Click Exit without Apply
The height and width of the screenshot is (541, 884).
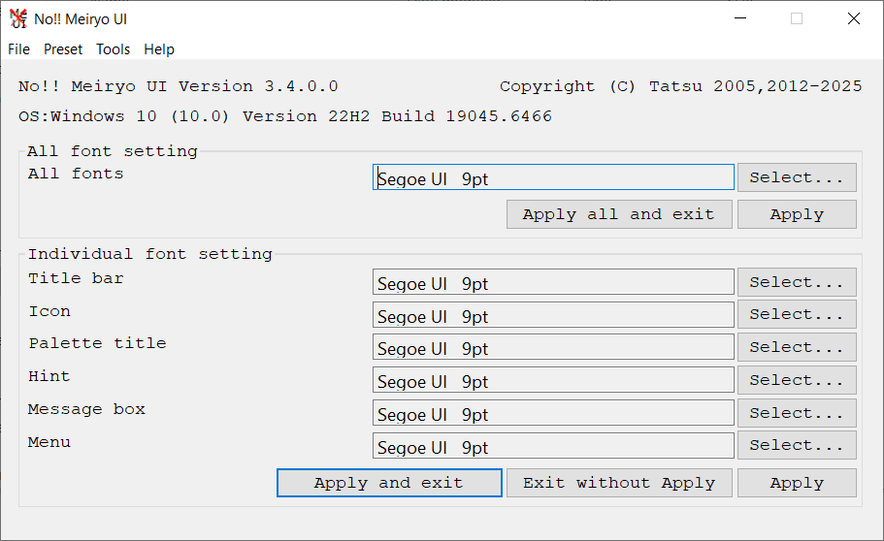point(618,483)
